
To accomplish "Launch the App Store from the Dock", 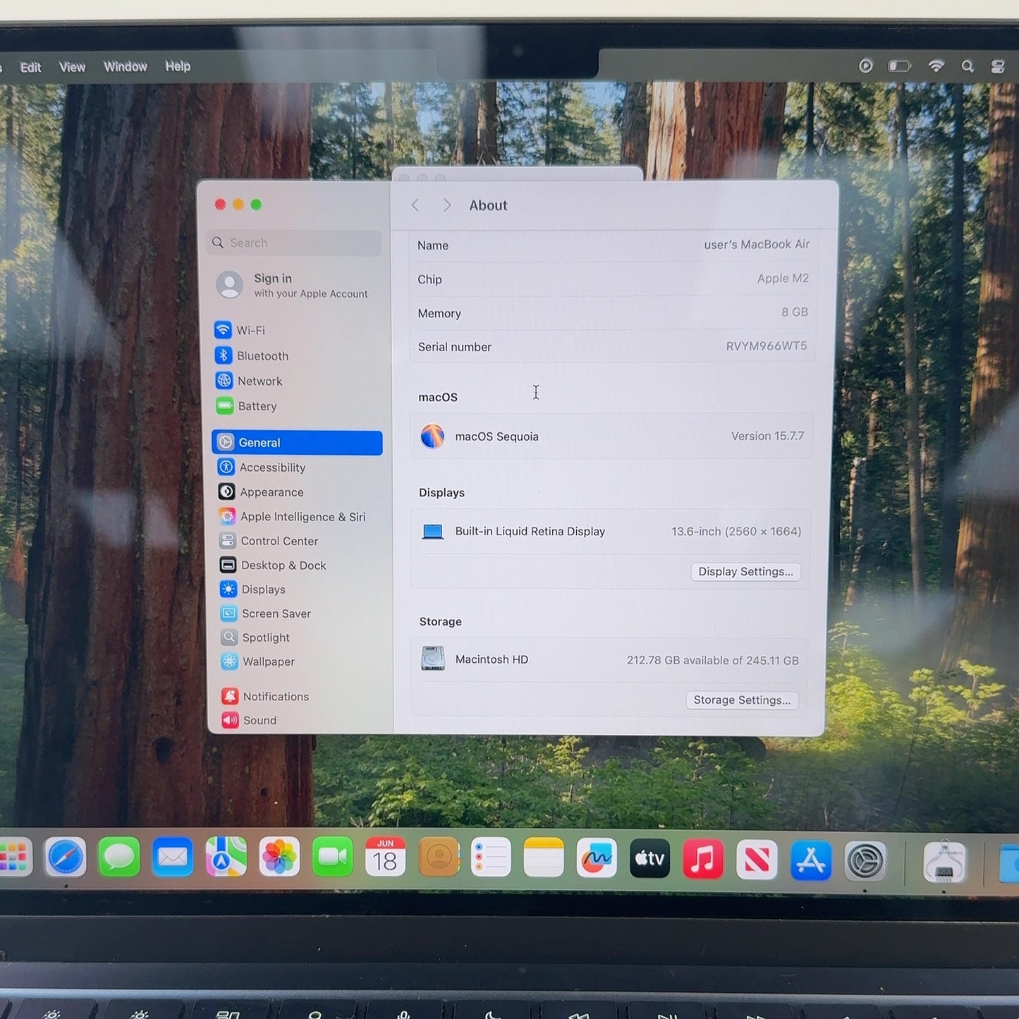I will tap(811, 860).
